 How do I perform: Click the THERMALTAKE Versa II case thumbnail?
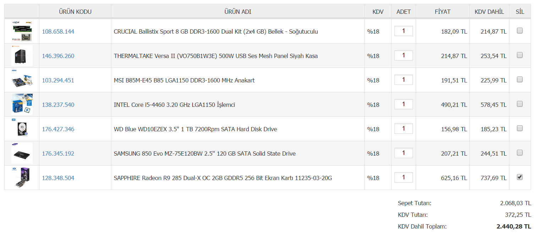click(22, 56)
